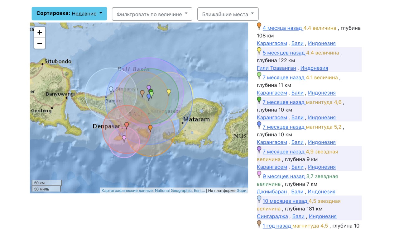Screen dimensions: 399x231
Task: Click the Эсри platform link on map
Action: 241,191
